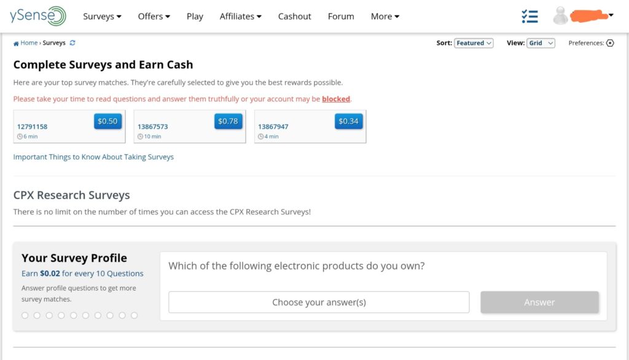Select the first profile progress circle
This screenshot has width=629, height=360.
click(x=25, y=315)
